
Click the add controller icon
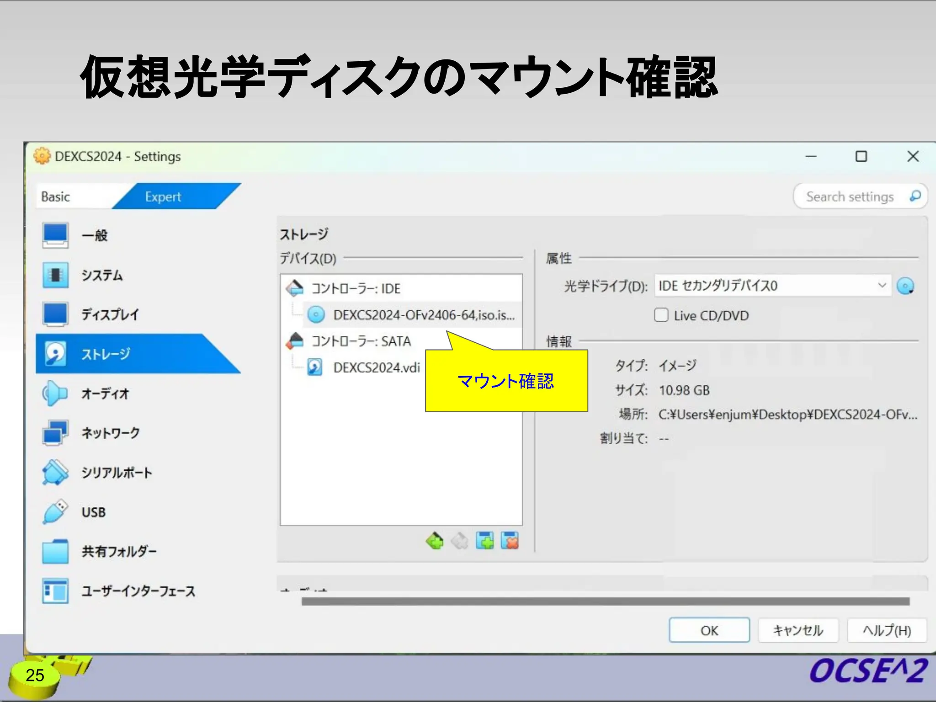point(435,541)
